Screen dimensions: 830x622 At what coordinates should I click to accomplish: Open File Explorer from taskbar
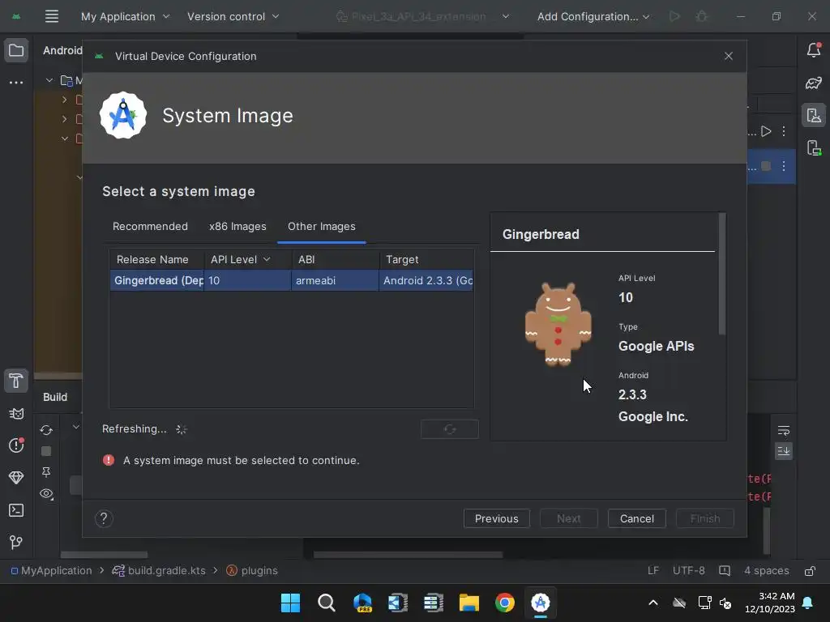(x=469, y=603)
